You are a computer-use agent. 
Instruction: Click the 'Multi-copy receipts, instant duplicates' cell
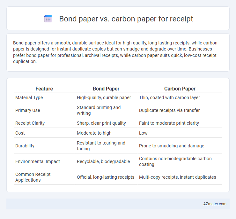177,177
